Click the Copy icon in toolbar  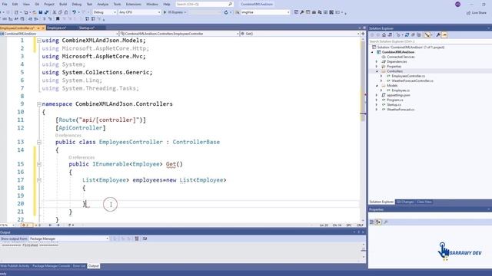tap(60, 12)
